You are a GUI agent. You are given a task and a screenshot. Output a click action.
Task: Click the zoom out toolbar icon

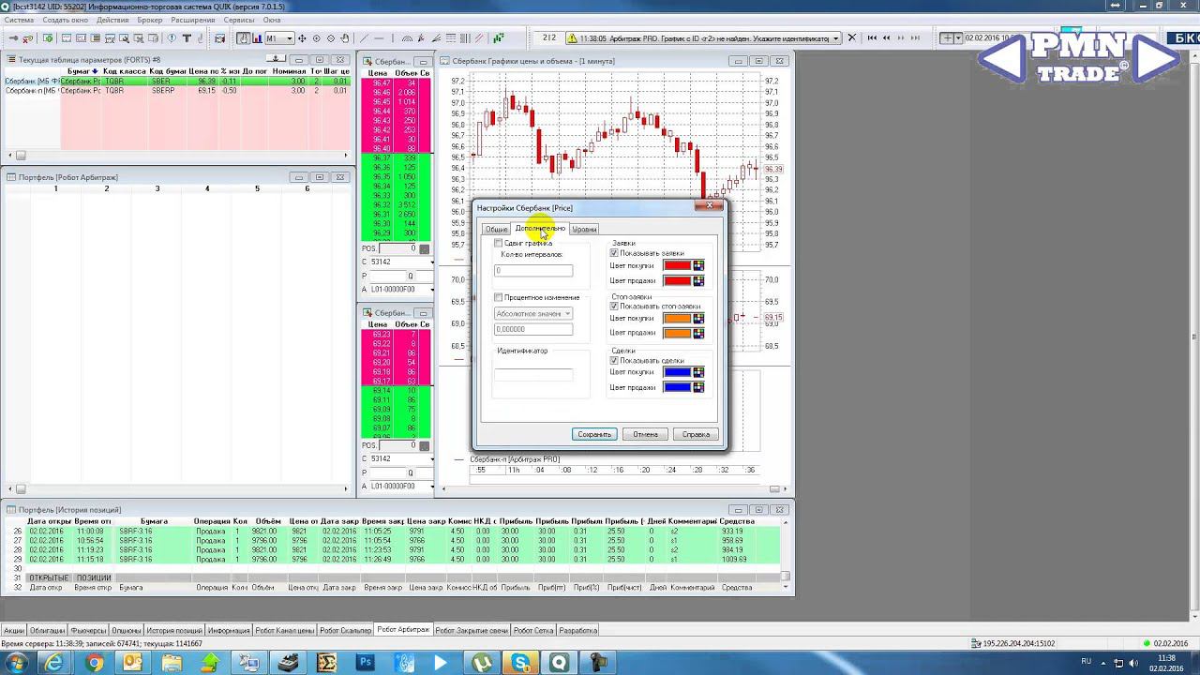pyautogui.click(x=330, y=38)
